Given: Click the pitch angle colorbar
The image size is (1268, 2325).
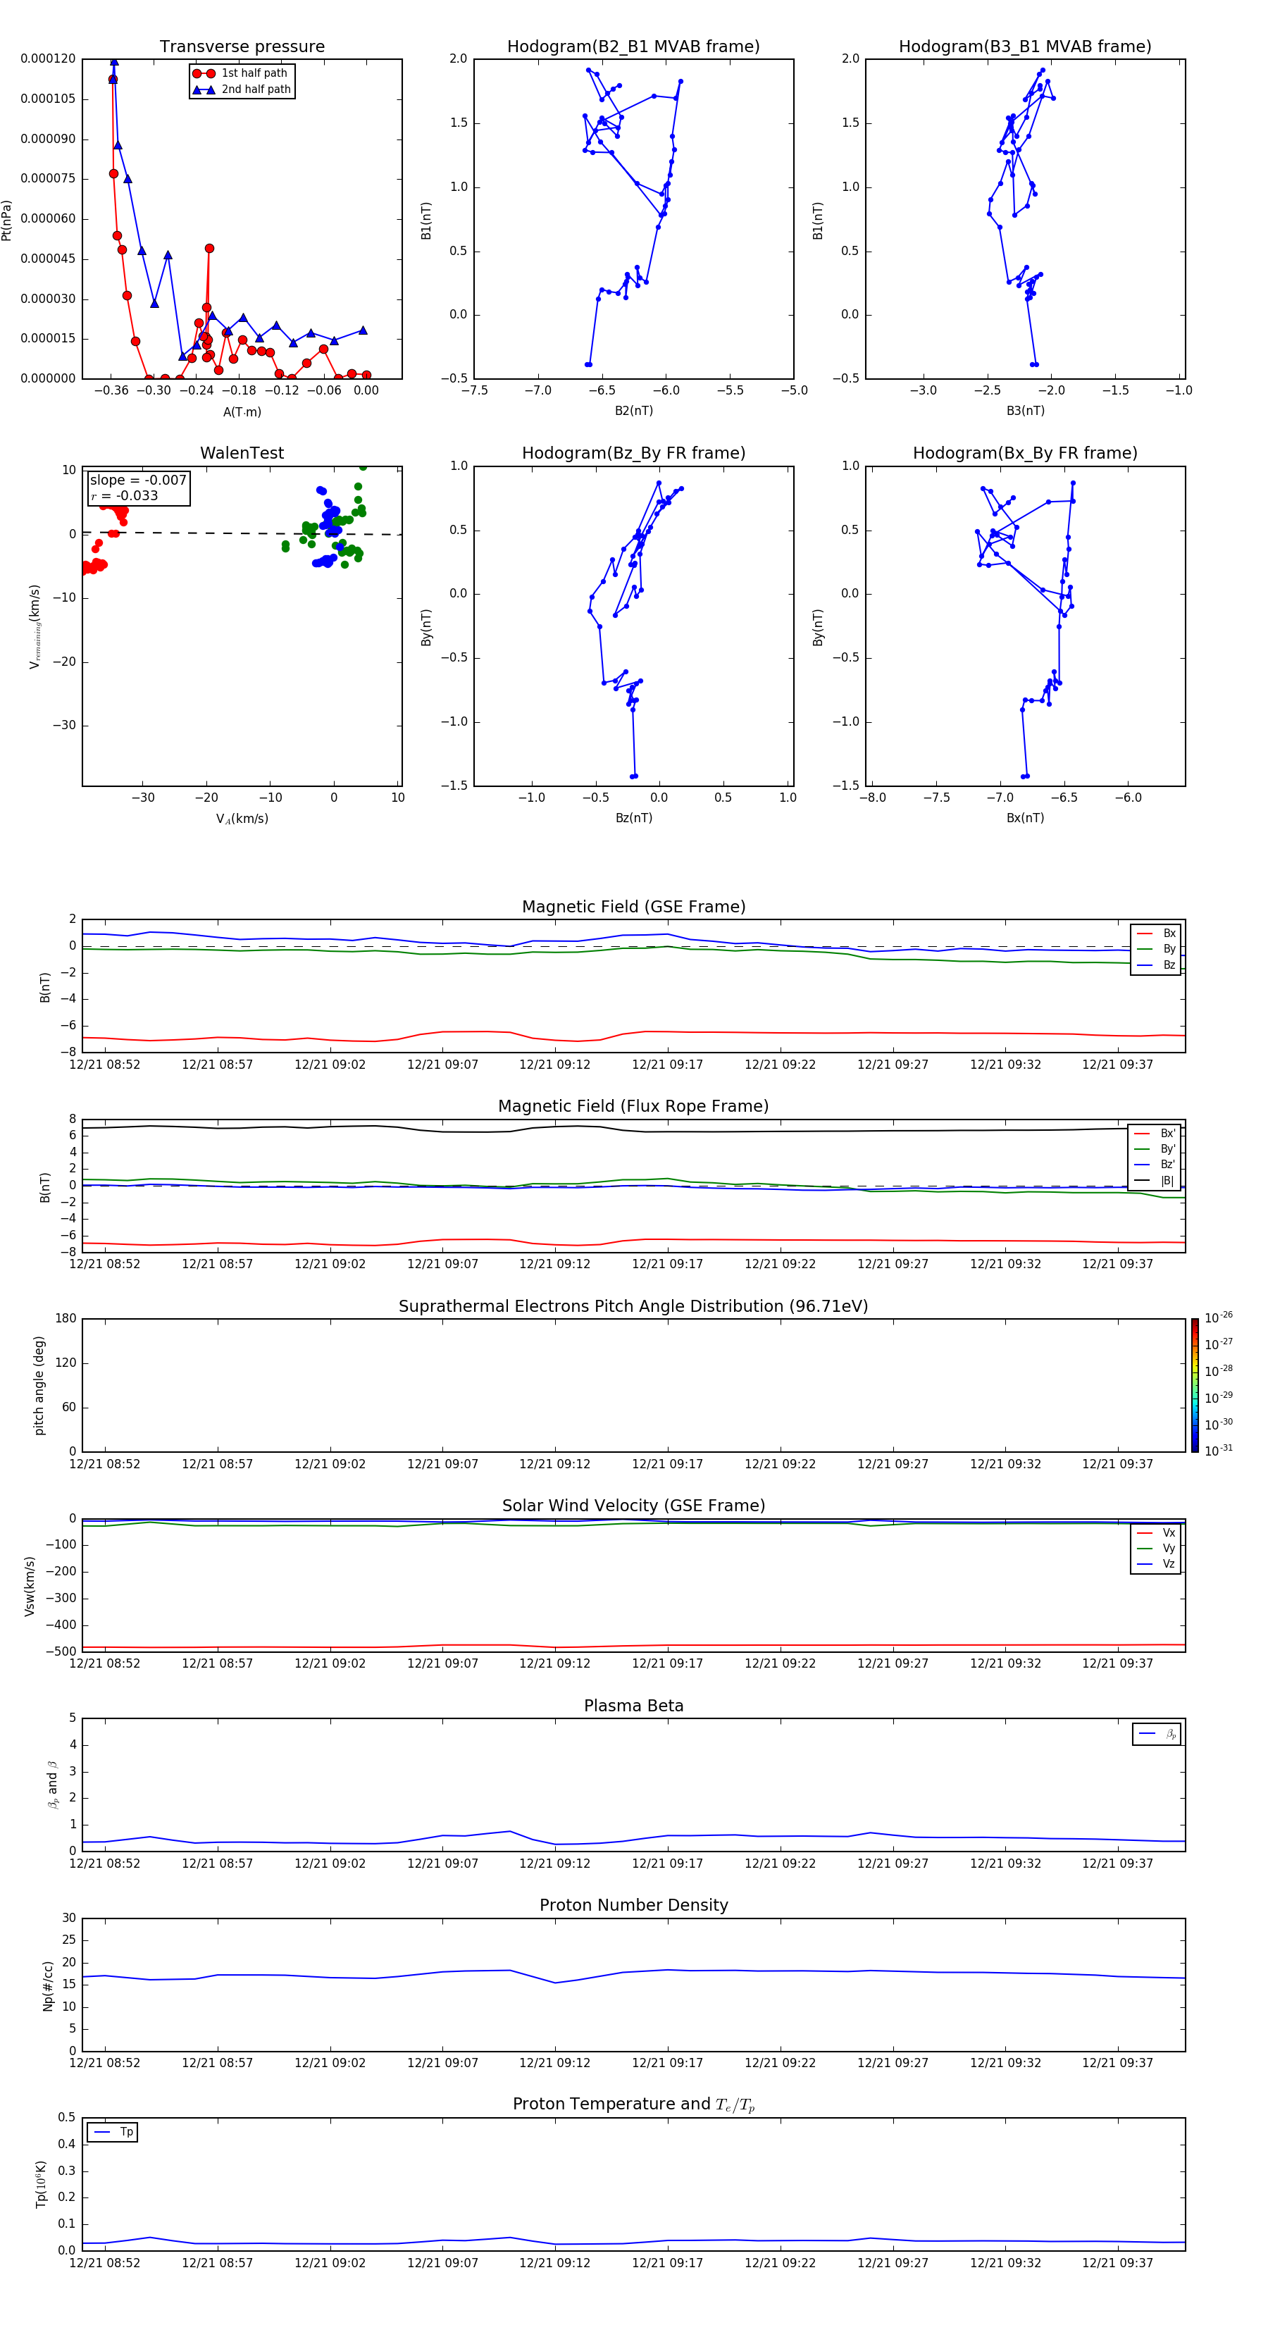Looking at the screenshot, I should (1195, 1385).
